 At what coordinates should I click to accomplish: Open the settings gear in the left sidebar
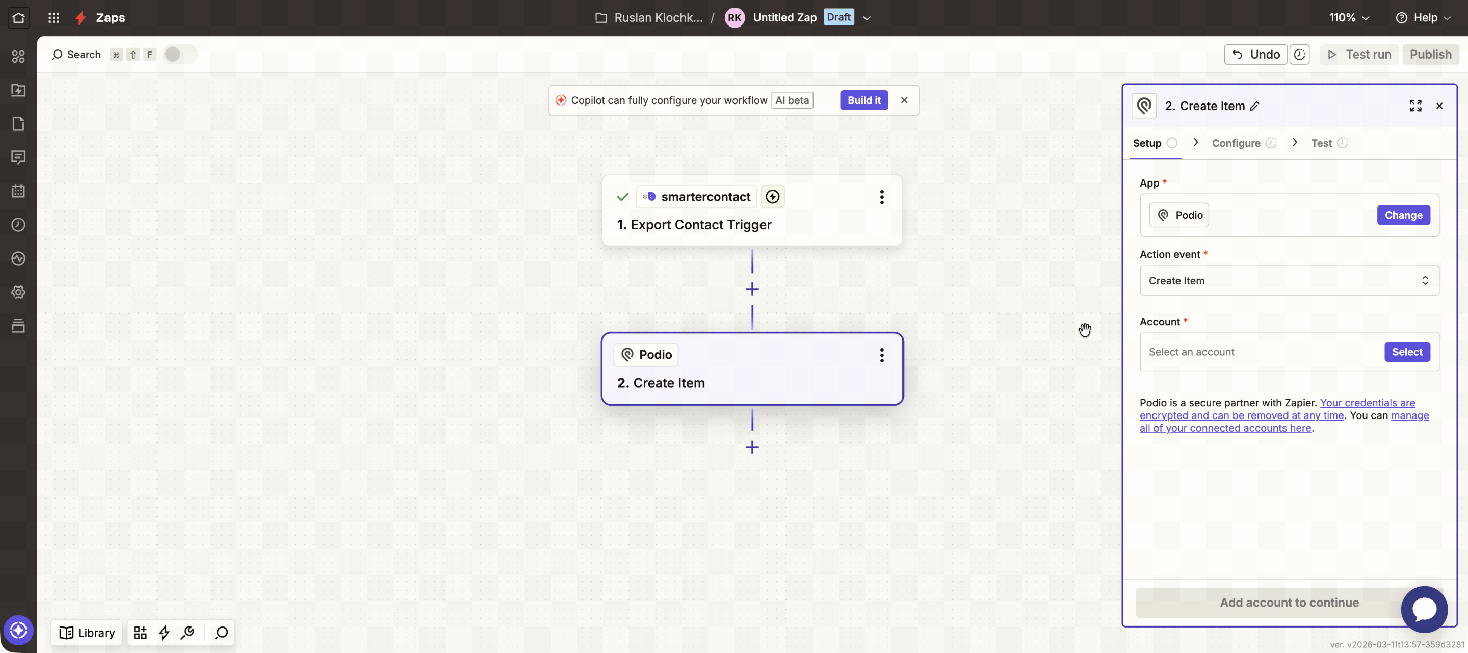click(18, 292)
